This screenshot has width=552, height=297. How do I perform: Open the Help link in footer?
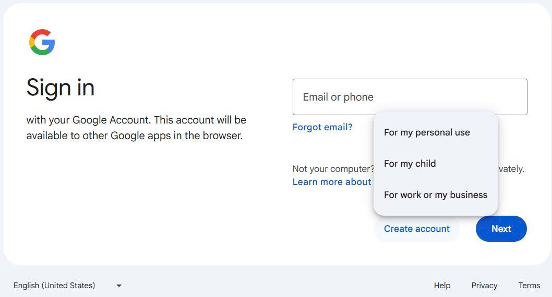point(442,286)
